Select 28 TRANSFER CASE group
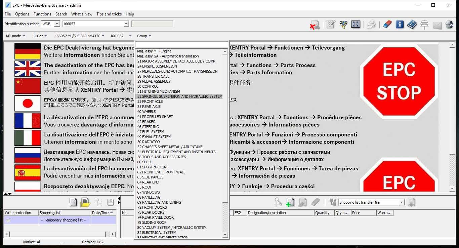 [179, 76]
